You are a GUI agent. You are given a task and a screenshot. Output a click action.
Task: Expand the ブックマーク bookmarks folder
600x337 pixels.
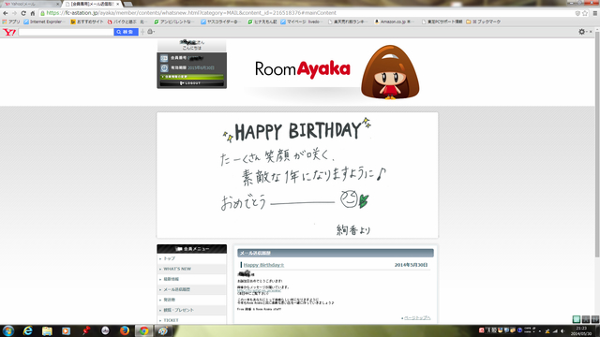click(484, 22)
